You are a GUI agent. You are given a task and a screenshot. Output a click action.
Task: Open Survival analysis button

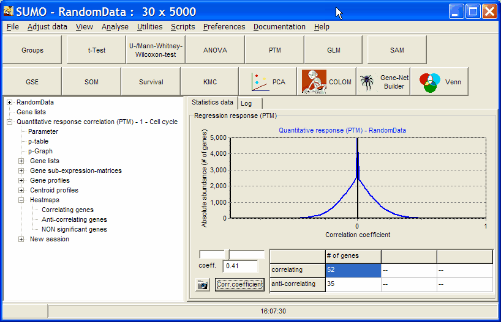pos(151,82)
